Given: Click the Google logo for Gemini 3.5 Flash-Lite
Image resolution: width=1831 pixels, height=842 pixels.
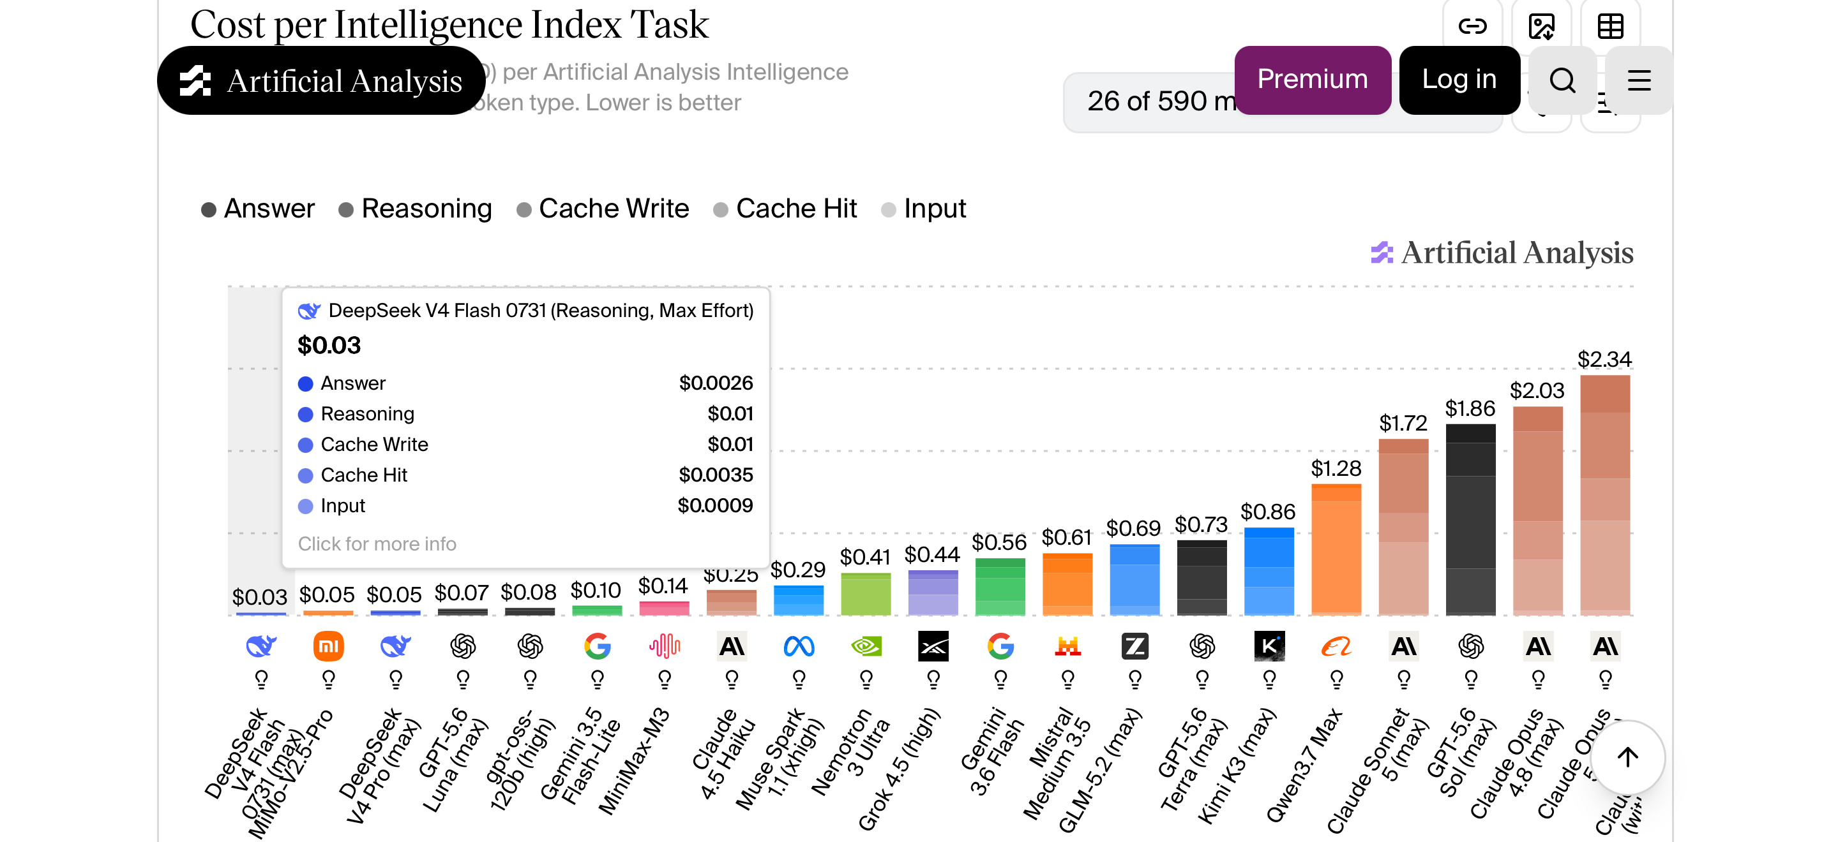Looking at the screenshot, I should point(597,646).
